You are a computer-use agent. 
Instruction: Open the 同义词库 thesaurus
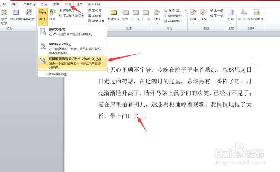16,15
